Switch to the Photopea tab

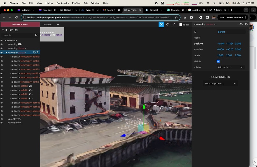pyautogui.click(x=175, y=10)
